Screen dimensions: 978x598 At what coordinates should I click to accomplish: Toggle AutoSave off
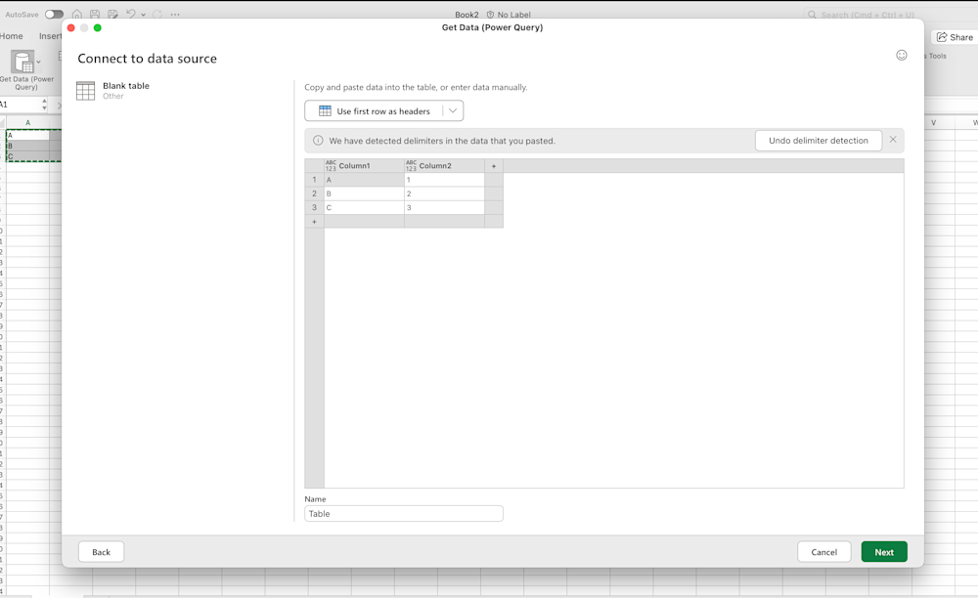click(55, 14)
